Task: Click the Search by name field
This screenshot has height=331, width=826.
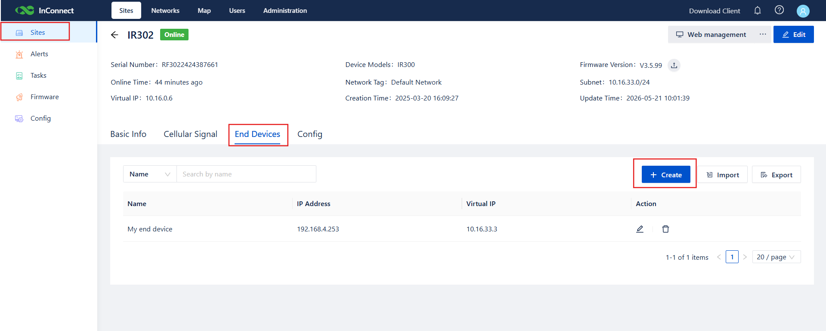Action: point(246,174)
